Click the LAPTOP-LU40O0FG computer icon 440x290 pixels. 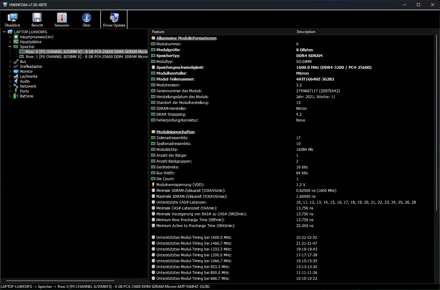click(10, 32)
